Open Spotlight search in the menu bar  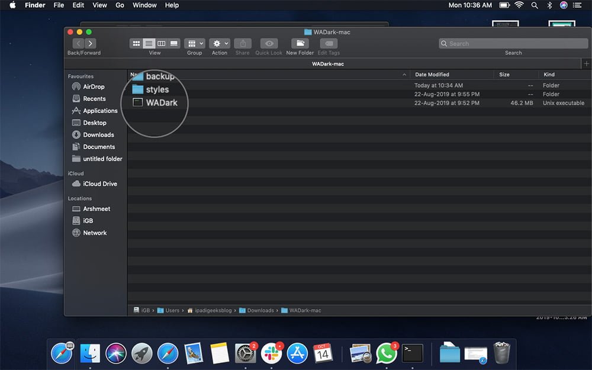click(535, 5)
